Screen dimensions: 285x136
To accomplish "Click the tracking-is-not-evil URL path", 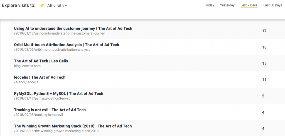I will 38,115.
